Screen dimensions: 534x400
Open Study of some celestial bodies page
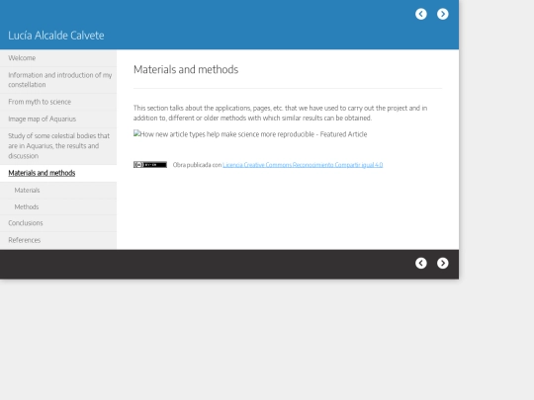coord(58,146)
